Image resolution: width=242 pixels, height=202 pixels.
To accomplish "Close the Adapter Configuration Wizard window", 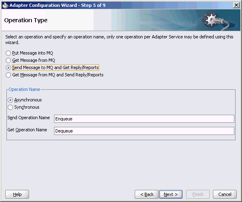I will (x=236, y=5).
